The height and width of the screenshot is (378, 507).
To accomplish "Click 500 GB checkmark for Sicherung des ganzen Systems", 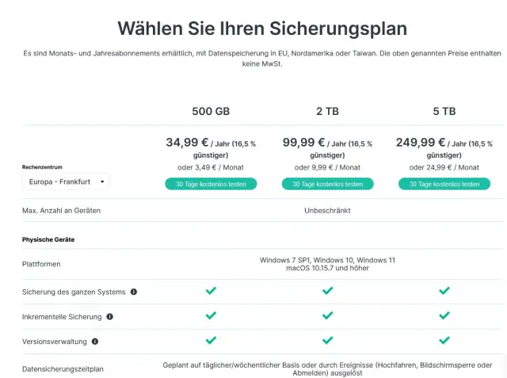I will 211,291.
